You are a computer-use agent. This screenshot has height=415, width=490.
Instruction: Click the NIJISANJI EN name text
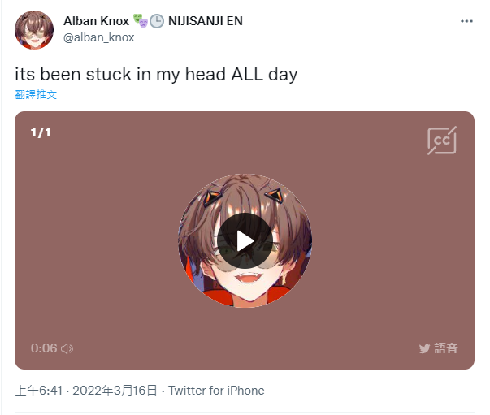click(206, 21)
